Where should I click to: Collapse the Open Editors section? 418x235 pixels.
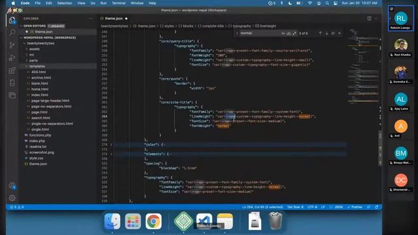22,26
